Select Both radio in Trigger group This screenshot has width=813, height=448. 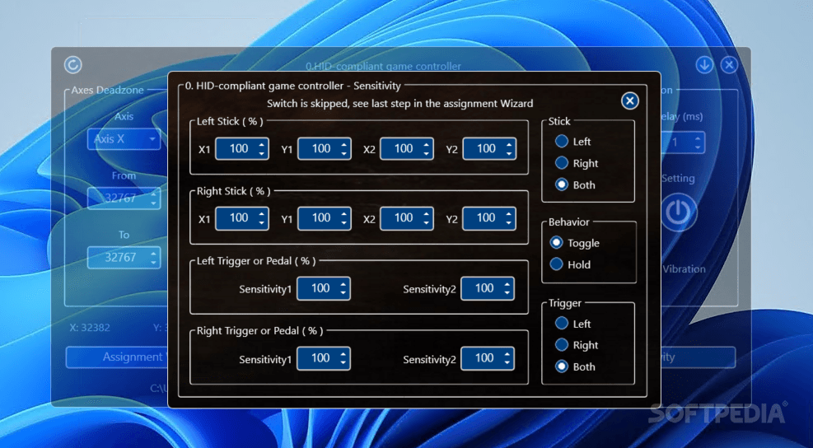tap(562, 366)
